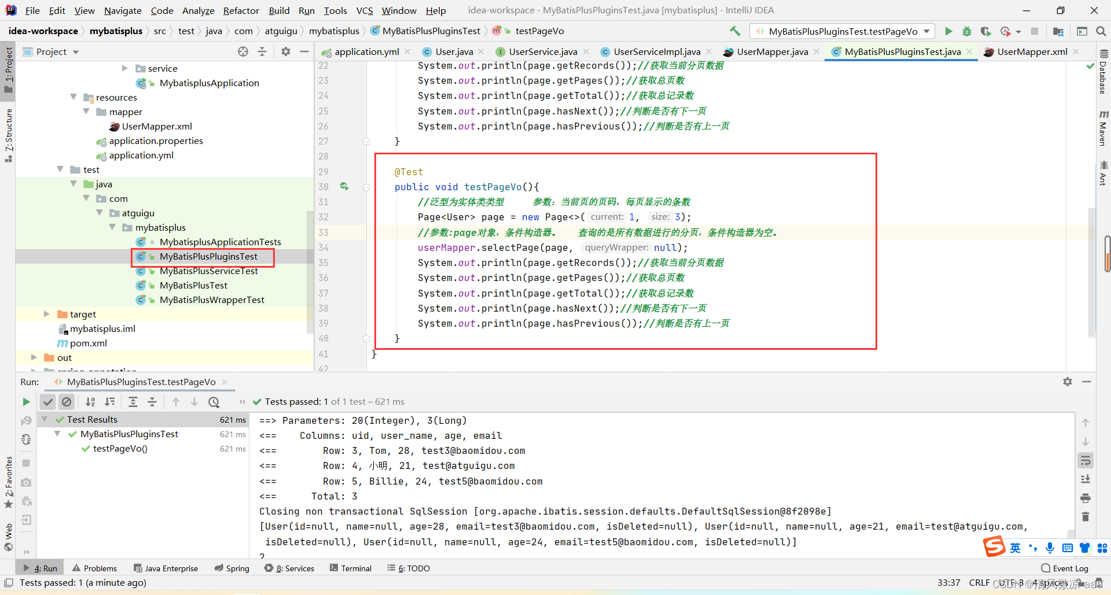
Task: Switch to UserServiceImpl.java editor tab
Action: 656,51
